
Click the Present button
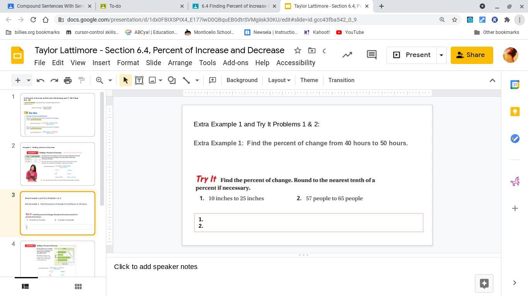point(412,55)
